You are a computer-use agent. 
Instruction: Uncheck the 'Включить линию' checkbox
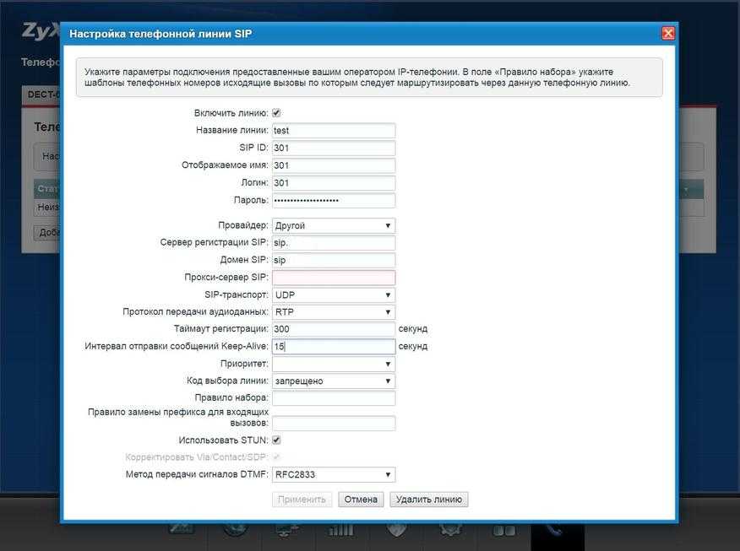click(276, 113)
